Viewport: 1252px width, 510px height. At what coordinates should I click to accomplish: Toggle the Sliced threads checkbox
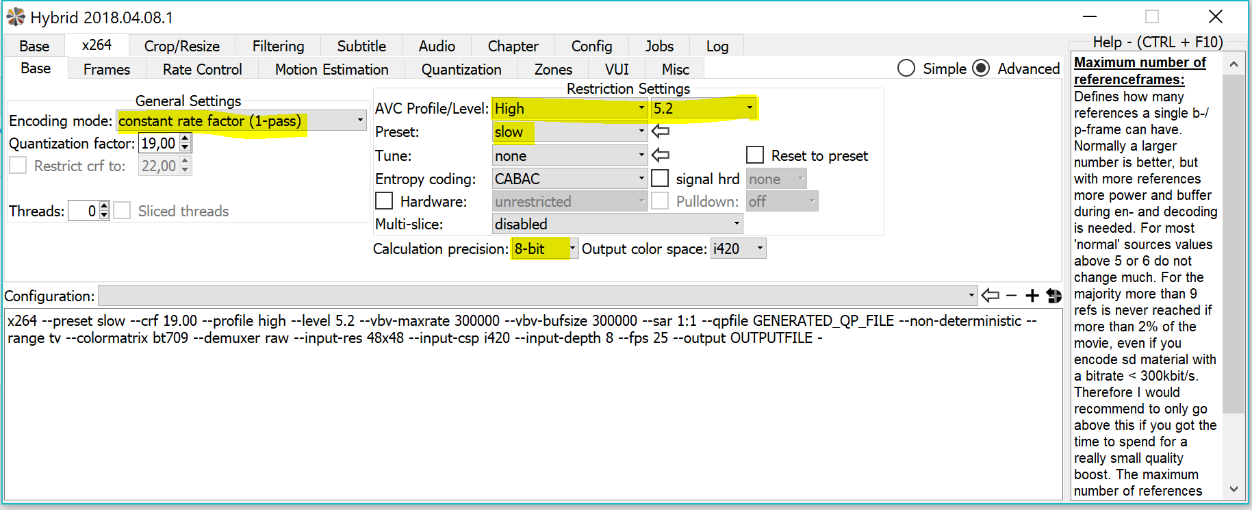click(x=122, y=210)
